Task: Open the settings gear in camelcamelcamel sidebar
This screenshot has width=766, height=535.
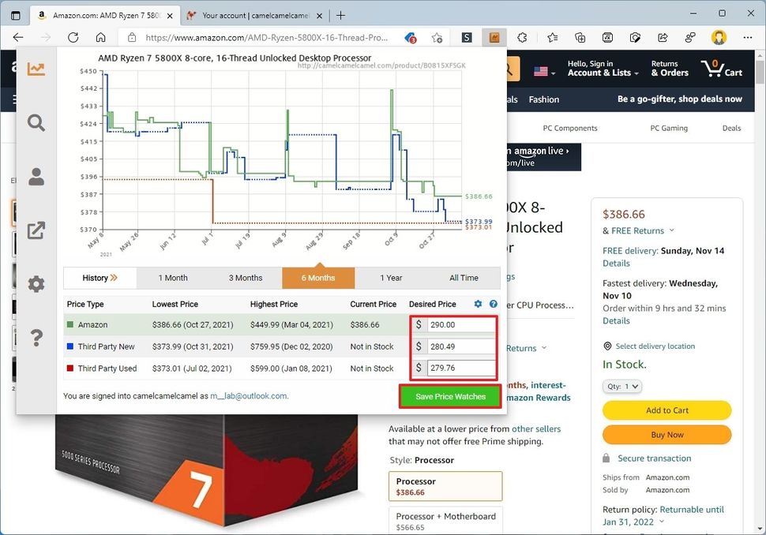Action: point(36,284)
